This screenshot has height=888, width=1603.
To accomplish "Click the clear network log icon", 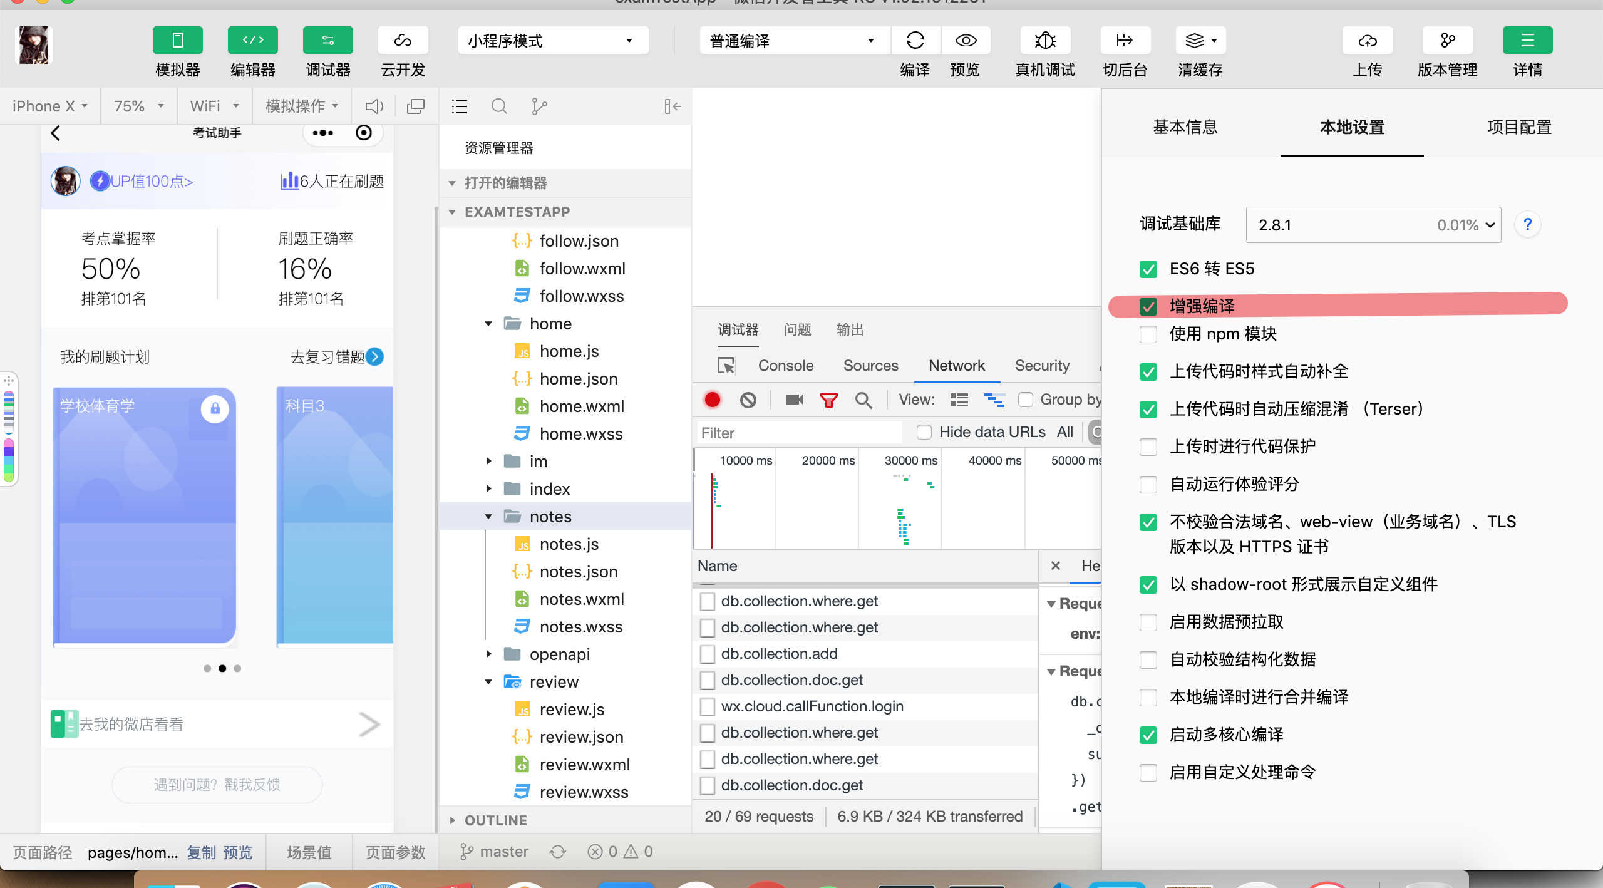I will [x=748, y=400].
